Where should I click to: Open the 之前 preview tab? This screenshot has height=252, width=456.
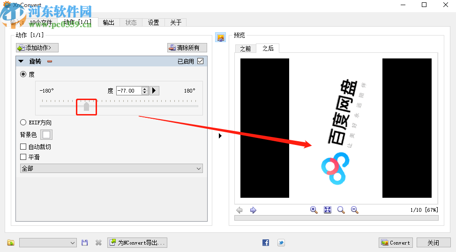click(x=246, y=49)
